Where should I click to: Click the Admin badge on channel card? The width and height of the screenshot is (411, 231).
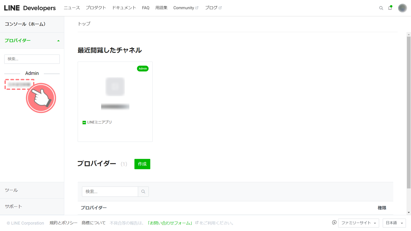[x=143, y=68]
